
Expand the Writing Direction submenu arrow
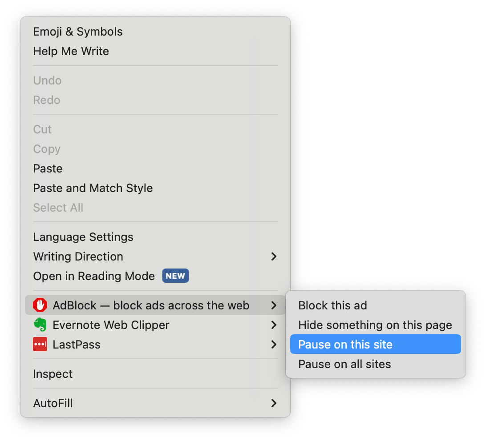pyautogui.click(x=274, y=257)
